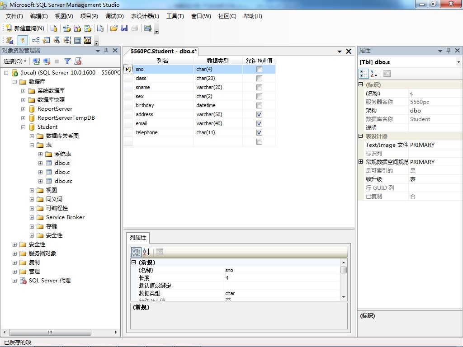Expand the dbo.c table node
The image size is (463, 347).
point(40,172)
